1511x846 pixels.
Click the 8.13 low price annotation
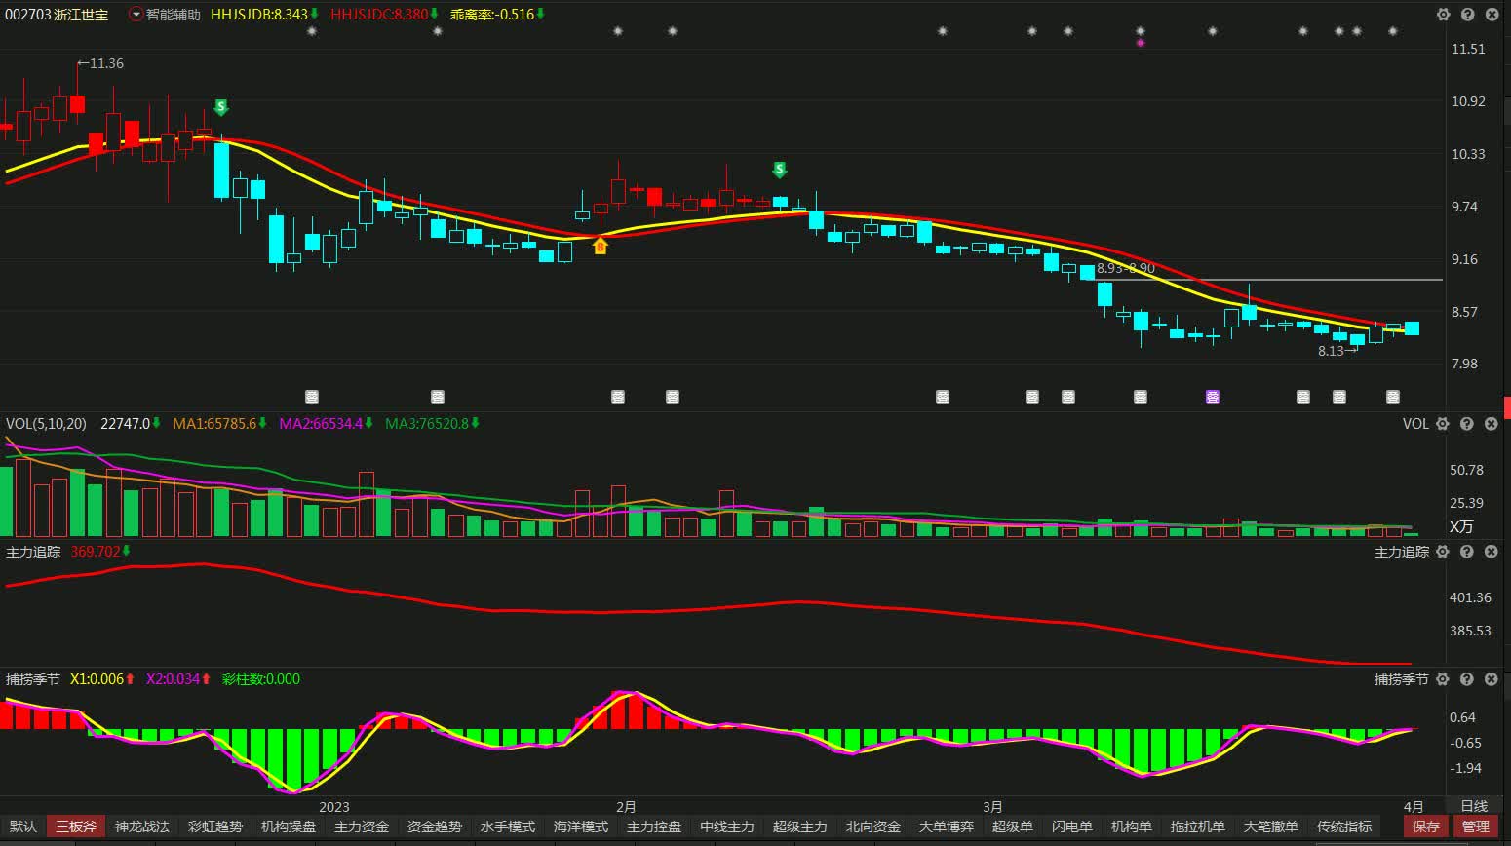1337,351
